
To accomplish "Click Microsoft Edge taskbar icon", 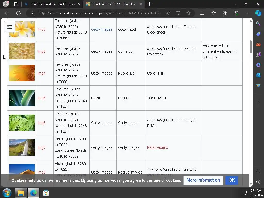I will pyautogui.click(x=34, y=193).
